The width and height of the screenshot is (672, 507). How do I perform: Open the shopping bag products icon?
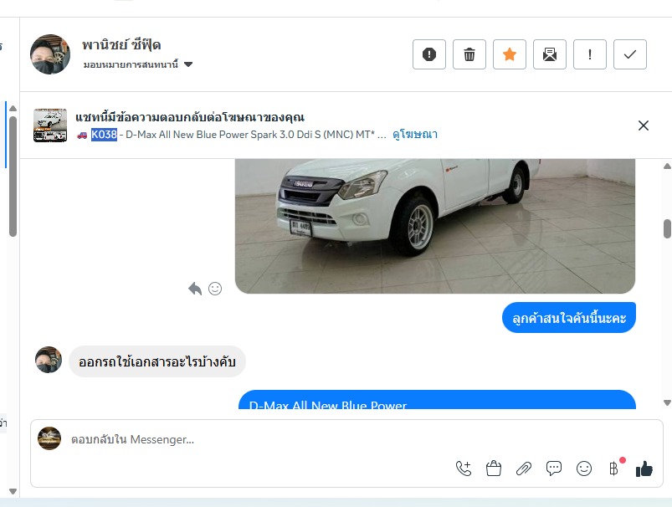click(494, 469)
